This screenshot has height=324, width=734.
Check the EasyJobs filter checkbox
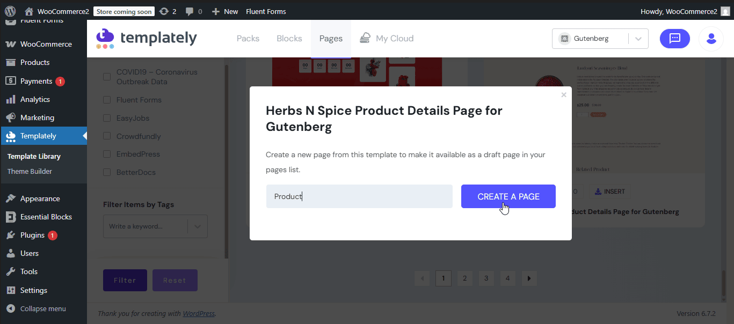107,118
